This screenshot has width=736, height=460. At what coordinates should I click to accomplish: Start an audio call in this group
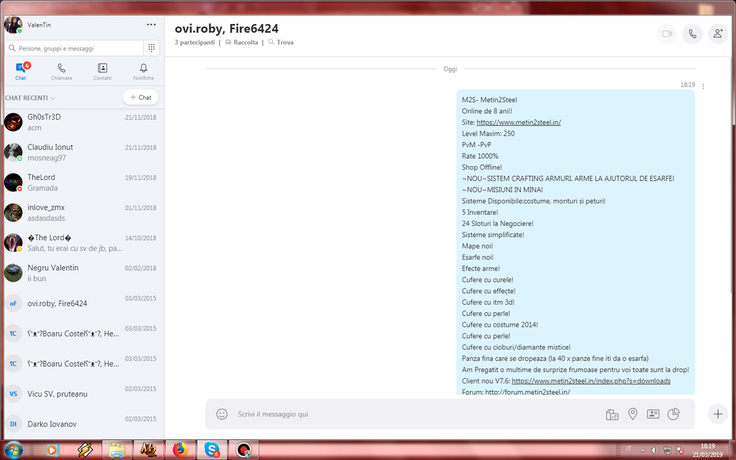tap(692, 34)
